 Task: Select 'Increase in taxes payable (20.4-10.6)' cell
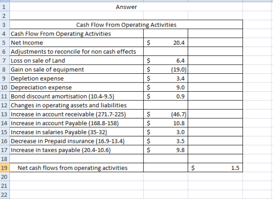tap(77, 150)
